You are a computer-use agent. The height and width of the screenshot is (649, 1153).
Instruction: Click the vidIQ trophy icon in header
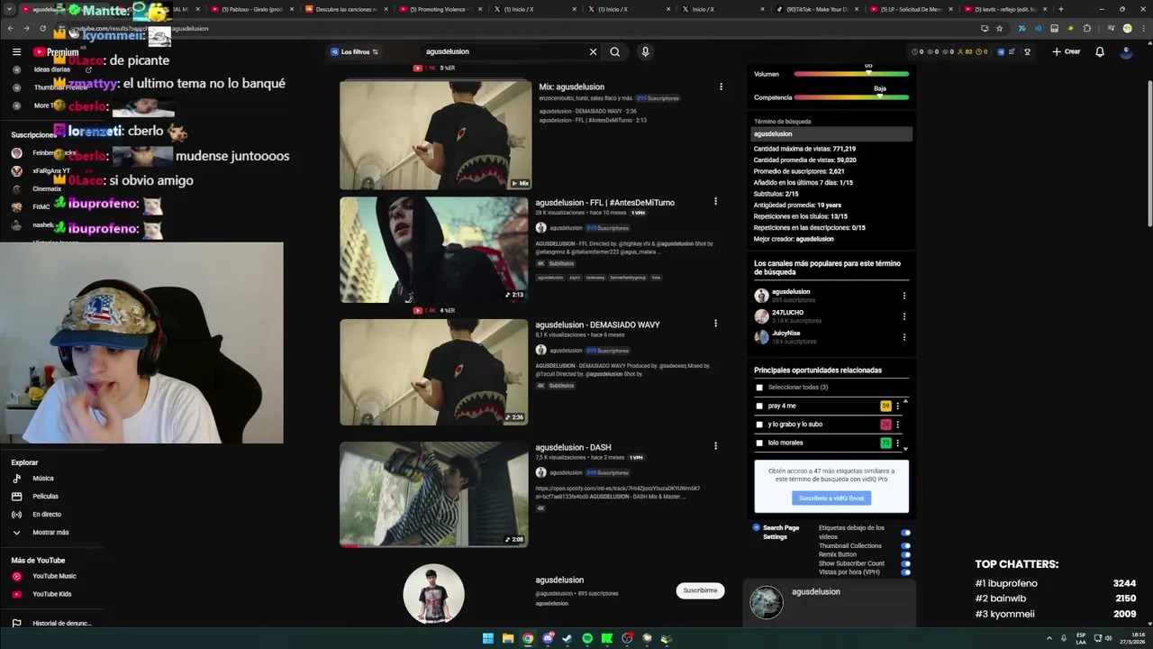tap(1027, 51)
